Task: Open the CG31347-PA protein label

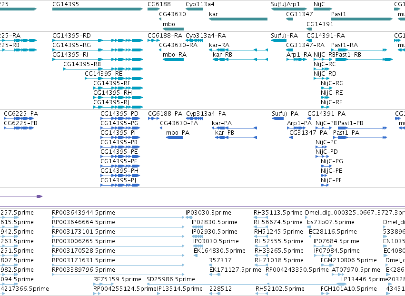Action: [308, 133]
